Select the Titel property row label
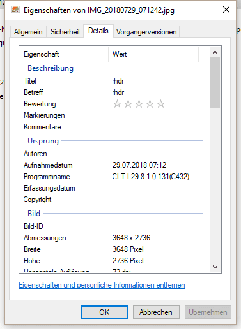This screenshot has width=241, height=329. tap(30, 81)
